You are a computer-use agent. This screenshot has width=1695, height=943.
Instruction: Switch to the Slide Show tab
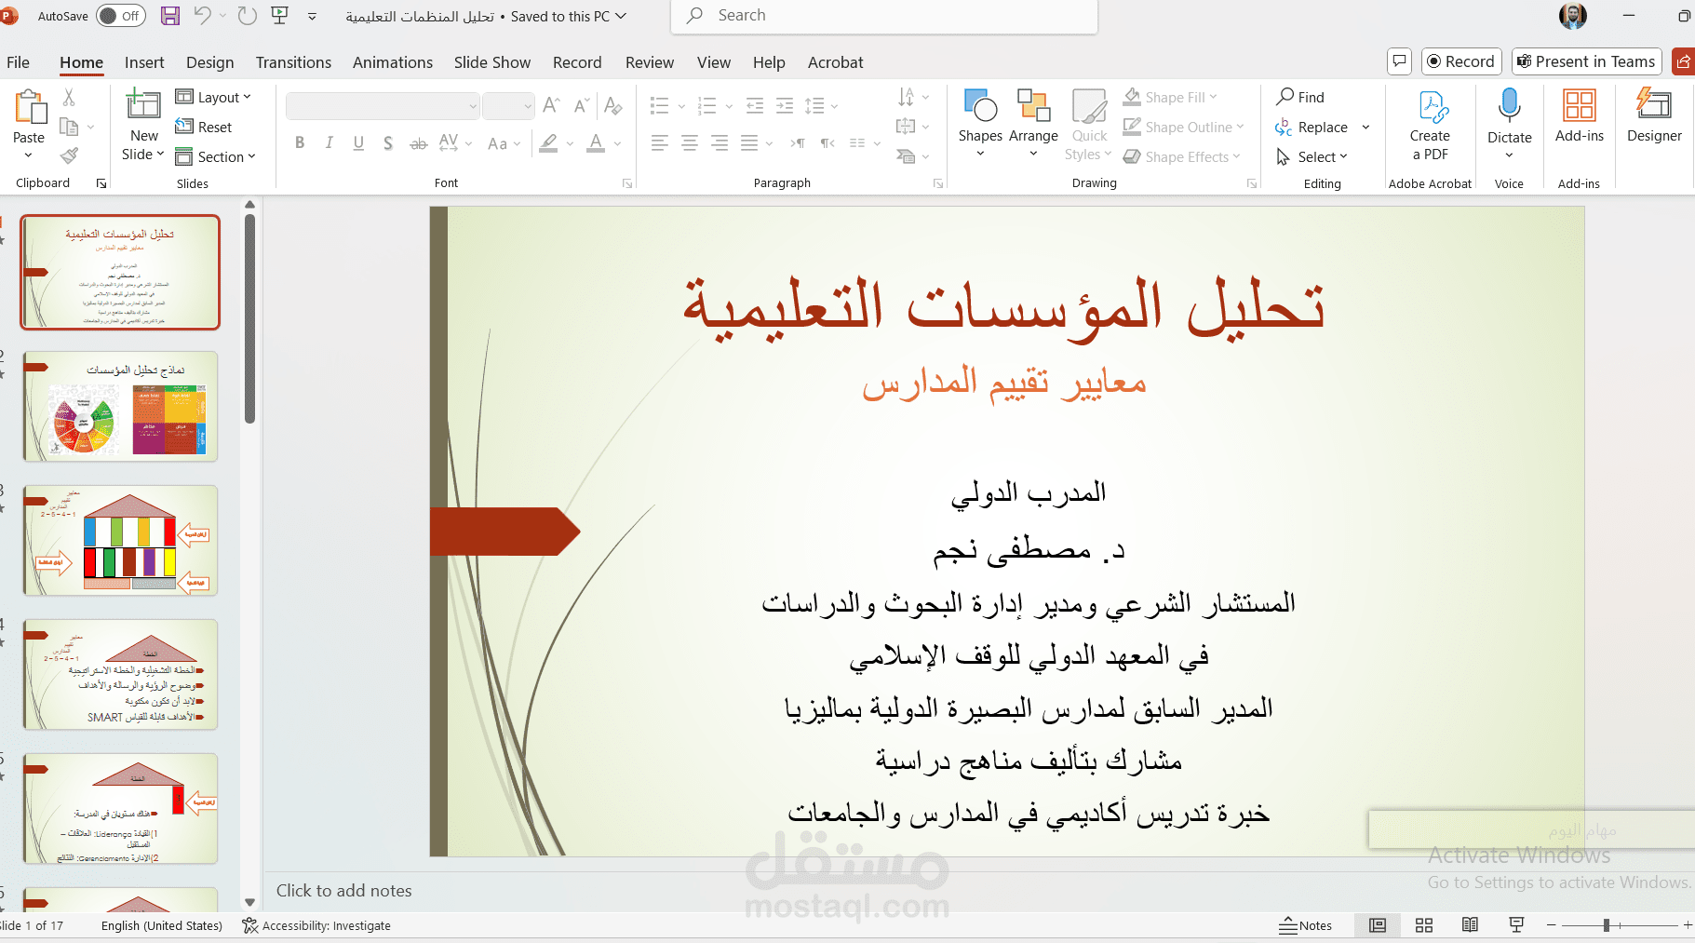(492, 62)
